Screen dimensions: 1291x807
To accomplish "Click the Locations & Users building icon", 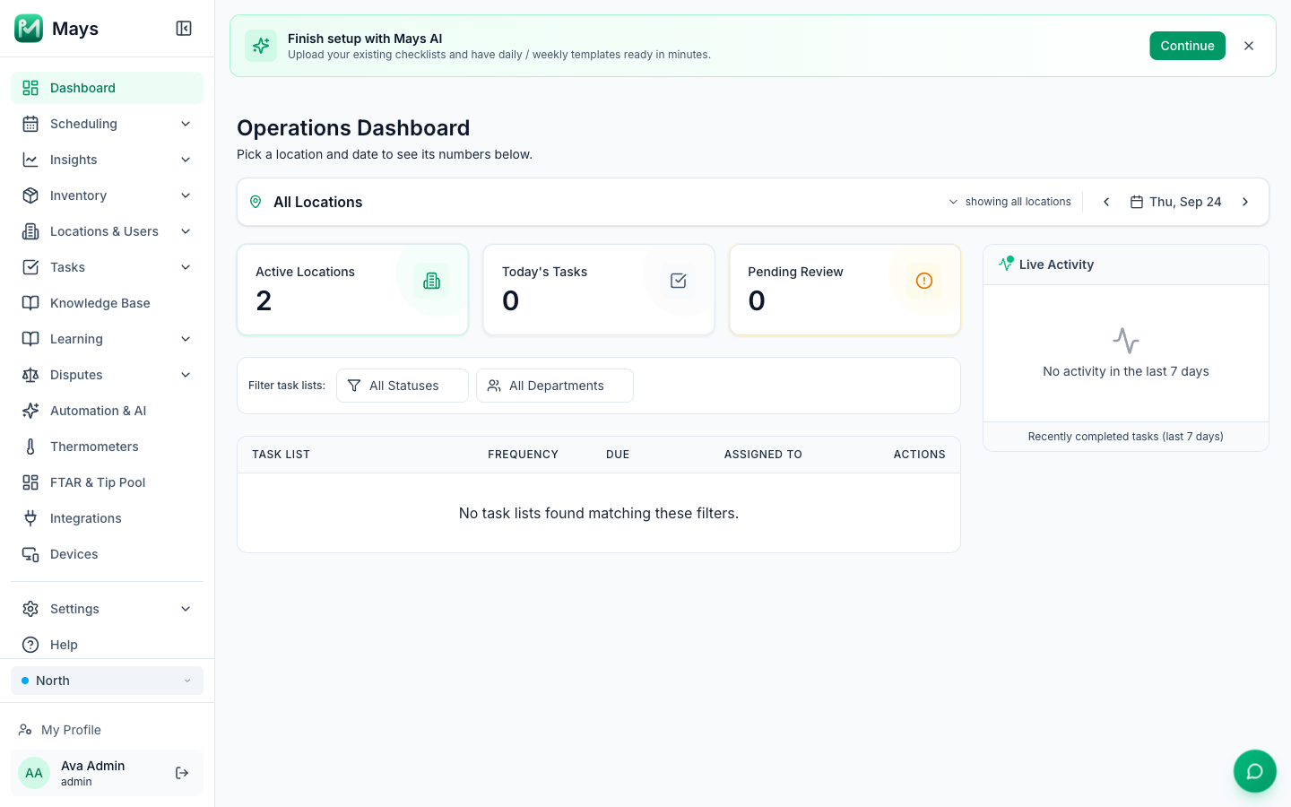I will click(30, 231).
